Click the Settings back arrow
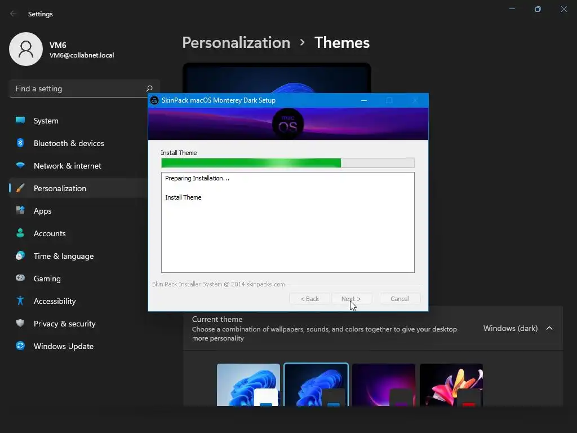The height and width of the screenshot is (433, 577). pyautogui.click(x=14, y=14)
